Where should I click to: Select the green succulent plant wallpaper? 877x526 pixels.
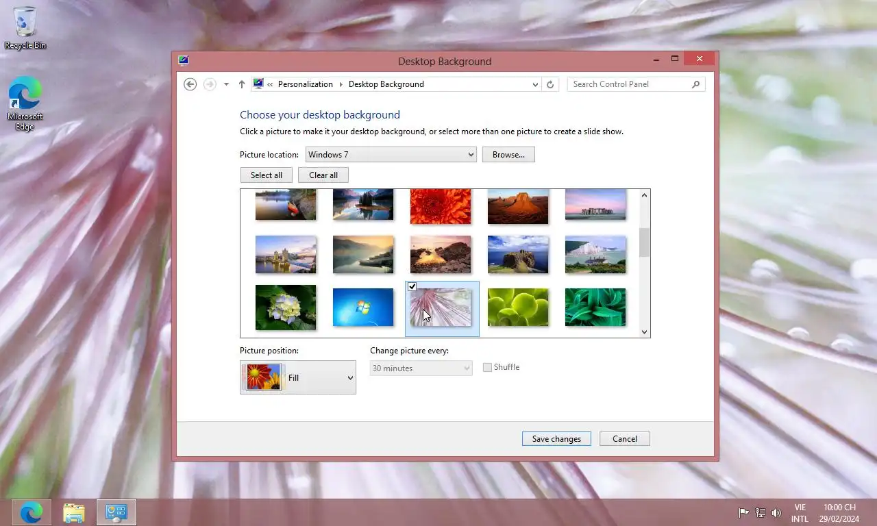pos(518,307)
